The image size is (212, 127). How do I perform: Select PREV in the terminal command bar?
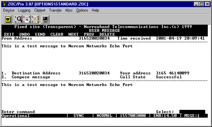(x=89, y=34)
